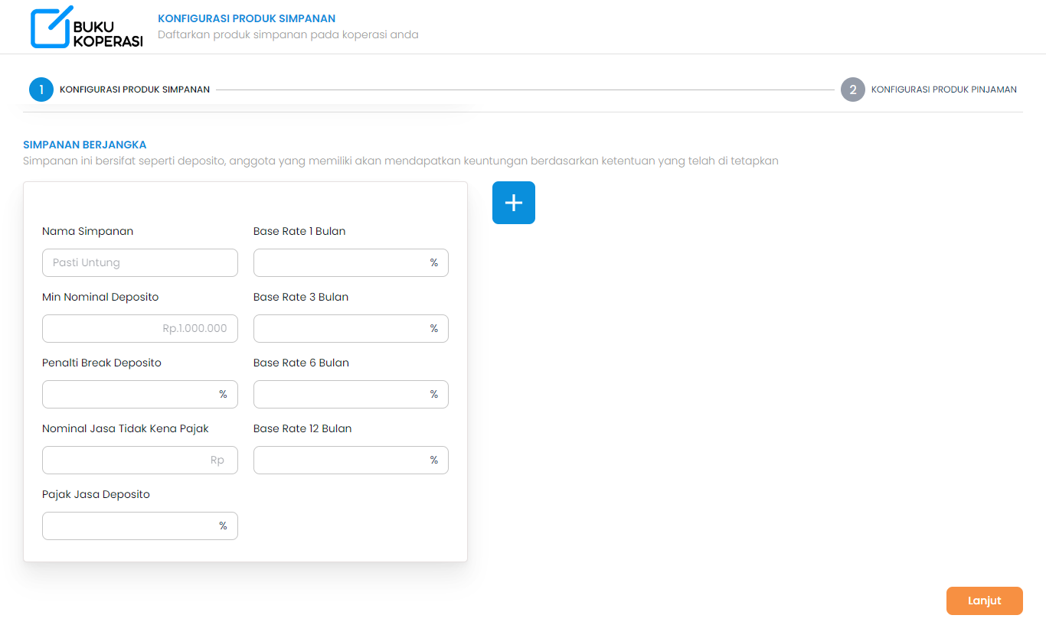
Task: Click the Base Rate 12 Bulan field
Action: point(341,460)
